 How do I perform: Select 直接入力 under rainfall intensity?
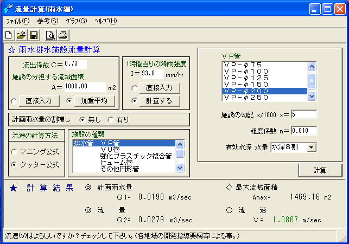click(134, 87)
